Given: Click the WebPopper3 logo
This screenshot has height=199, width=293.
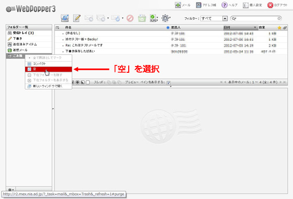Looking at the screenshot, I should 31,9.
